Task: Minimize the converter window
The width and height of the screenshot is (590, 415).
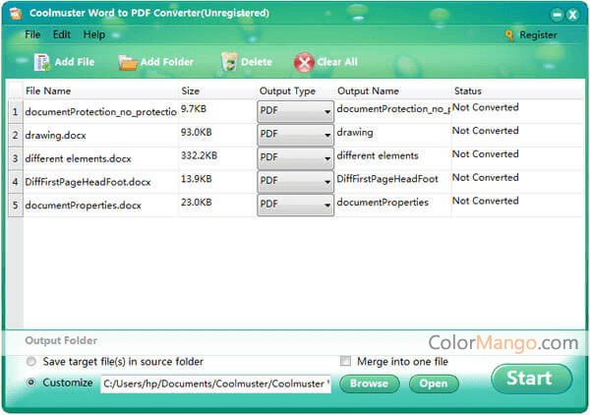Action: [x=553, y=13]
